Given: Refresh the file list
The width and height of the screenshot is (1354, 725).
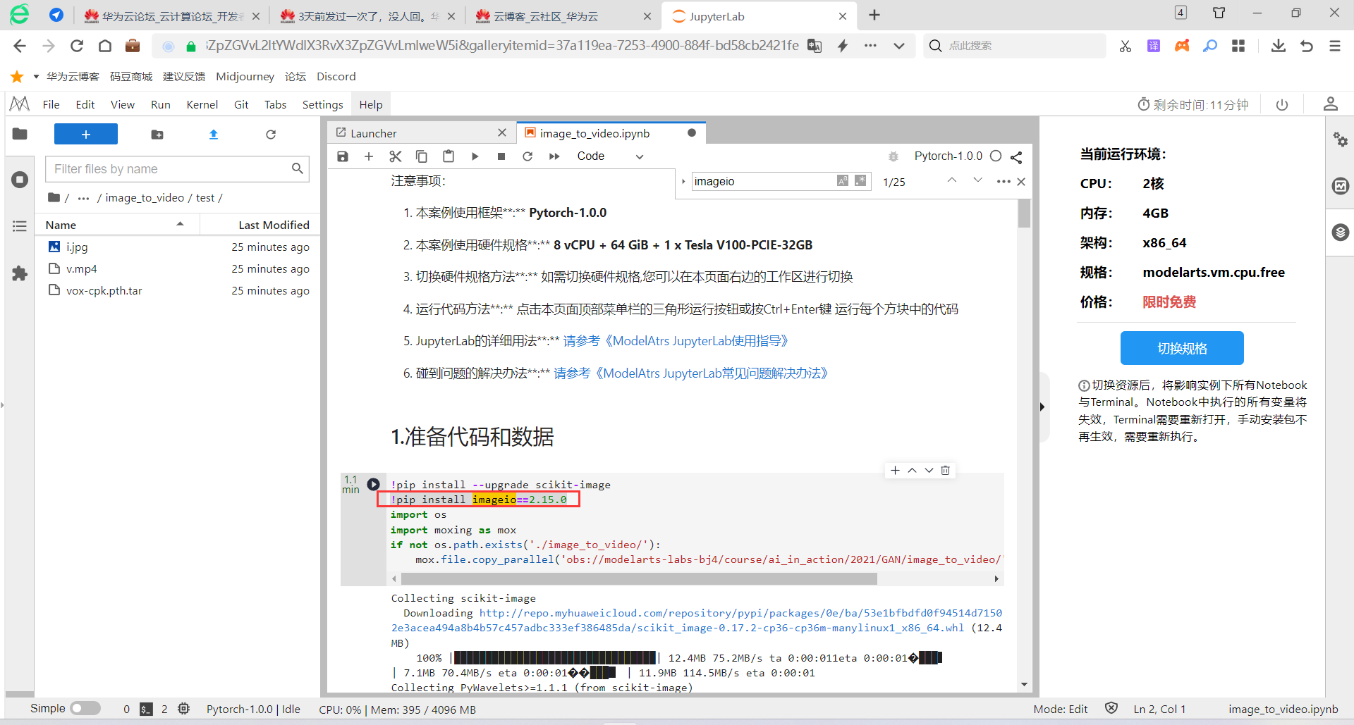Looking at the screenshot, I should [271, 135].
